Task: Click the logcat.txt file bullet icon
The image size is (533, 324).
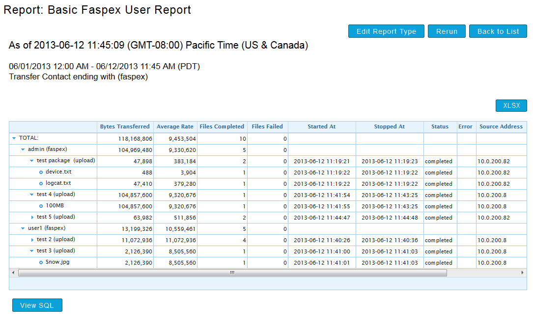Action: [x=41, y=183]
